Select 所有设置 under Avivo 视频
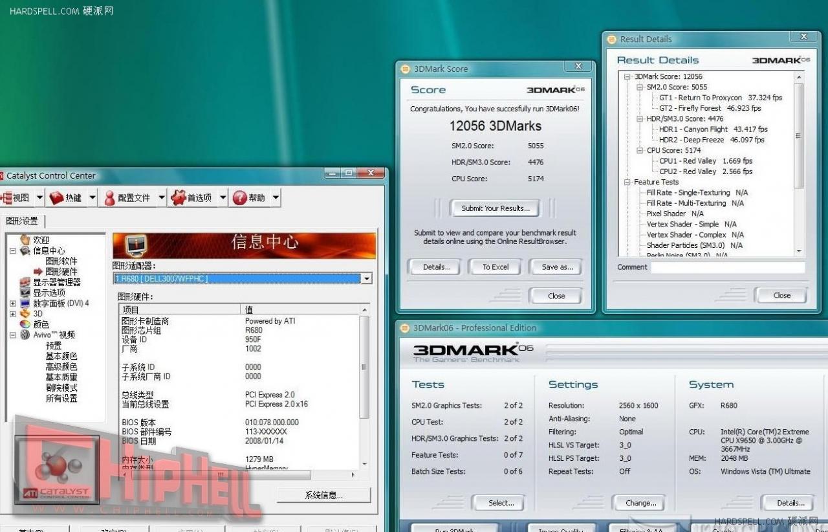 pyautogui.click(x=61, y=398)
